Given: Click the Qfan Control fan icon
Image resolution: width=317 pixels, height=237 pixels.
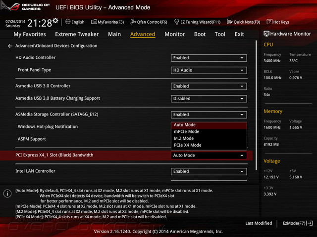Looking at the screenshot, I should coord(133,22).
